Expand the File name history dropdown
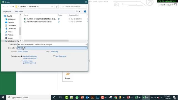Viewport: 178px width, 100px height. coord(86,45)
